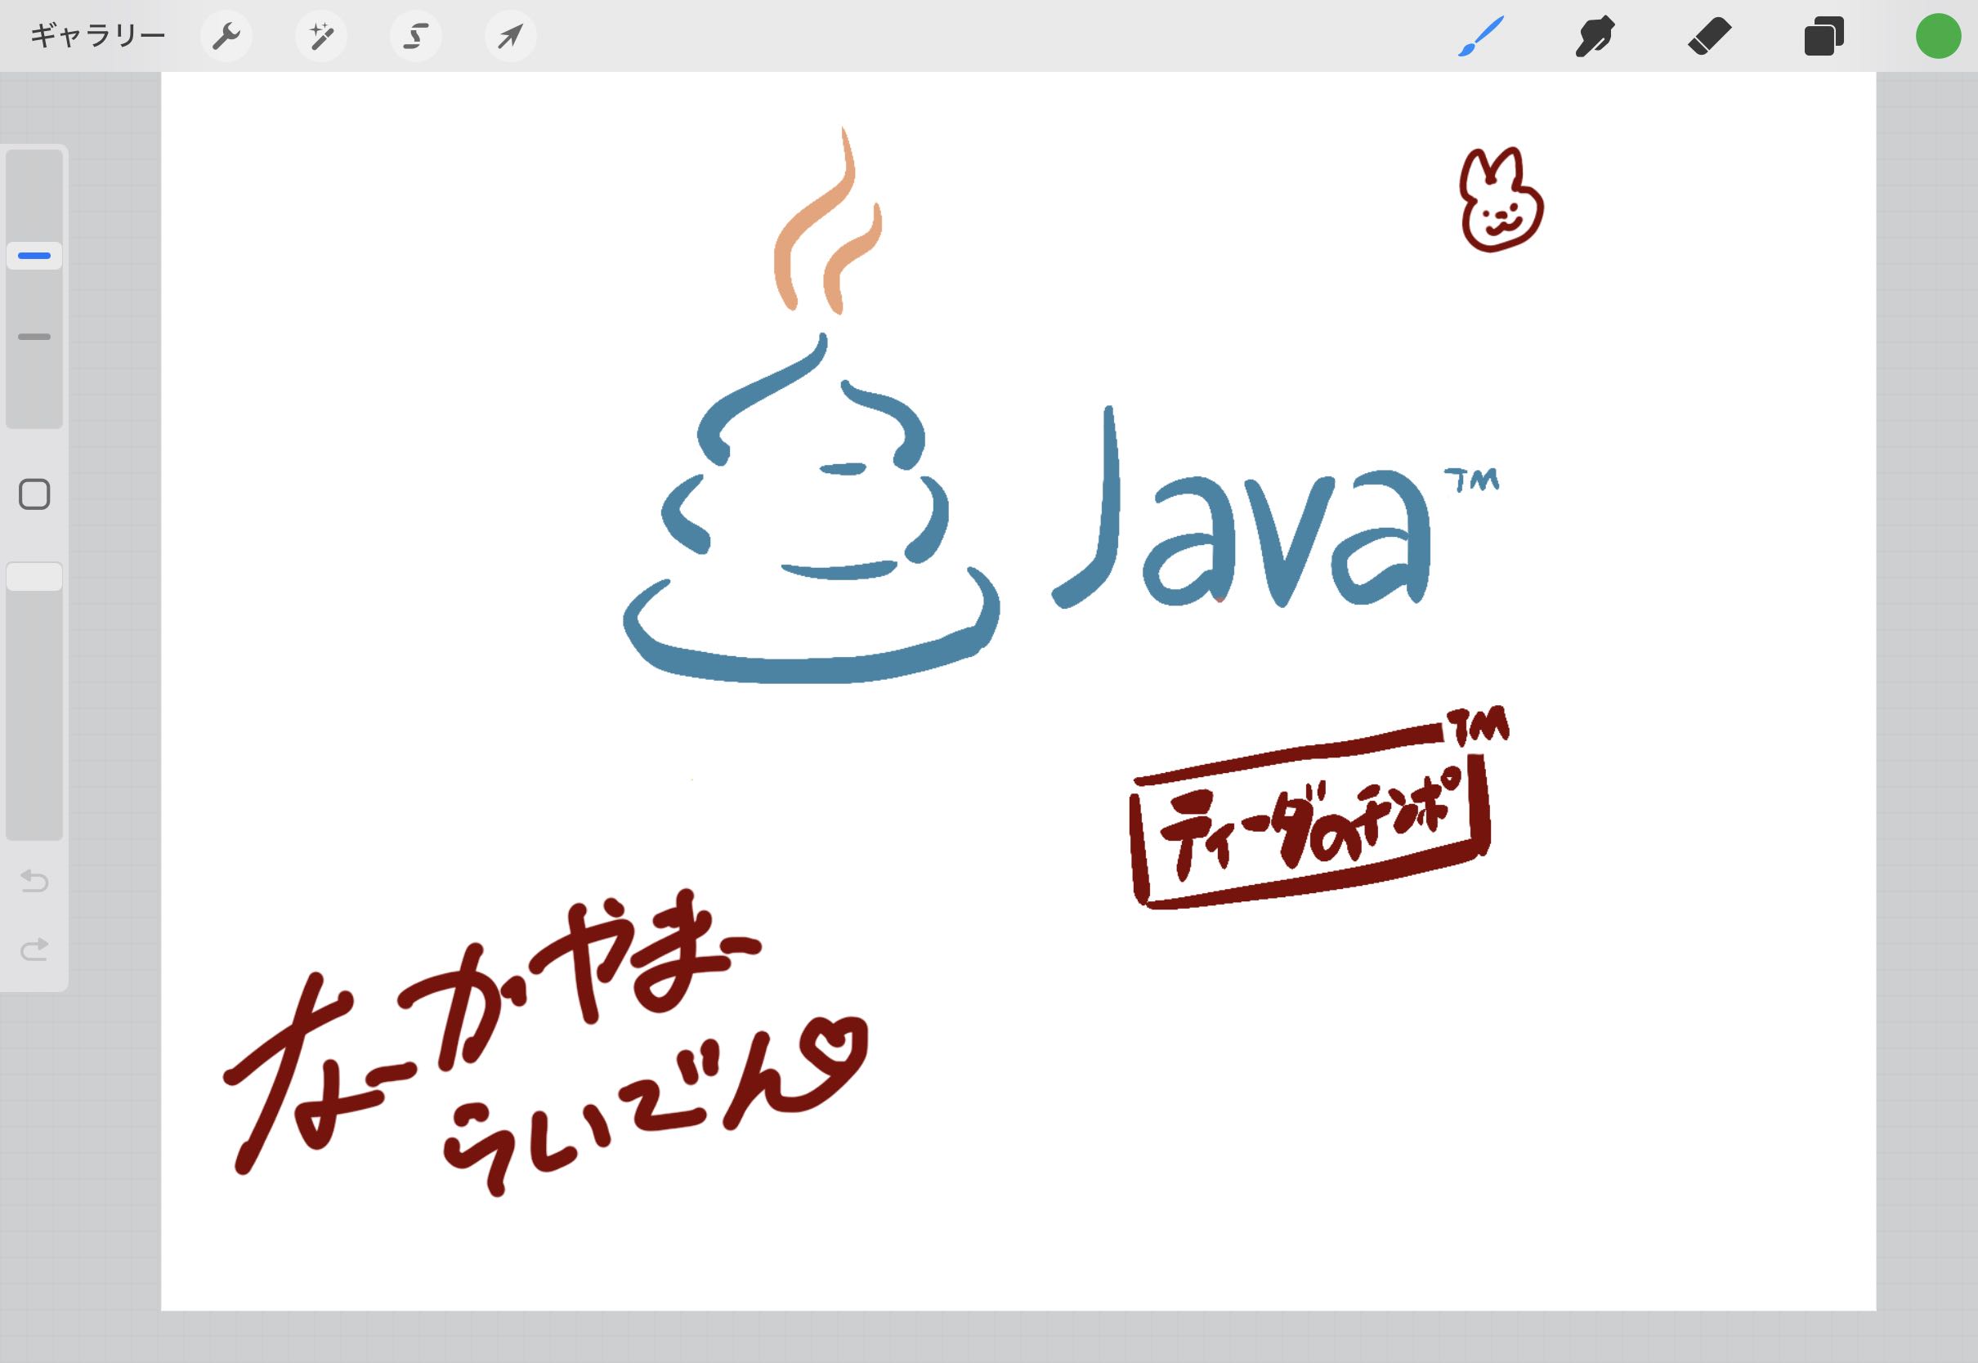Tap the rabbit doodle on canvas

coord(1501,201)
